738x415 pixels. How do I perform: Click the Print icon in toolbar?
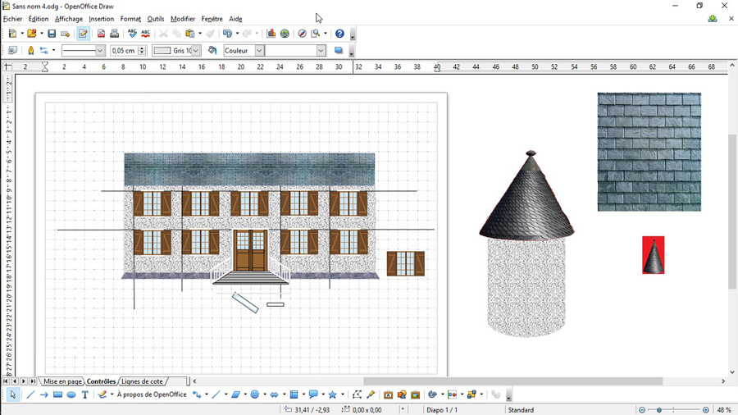point(114,34)
